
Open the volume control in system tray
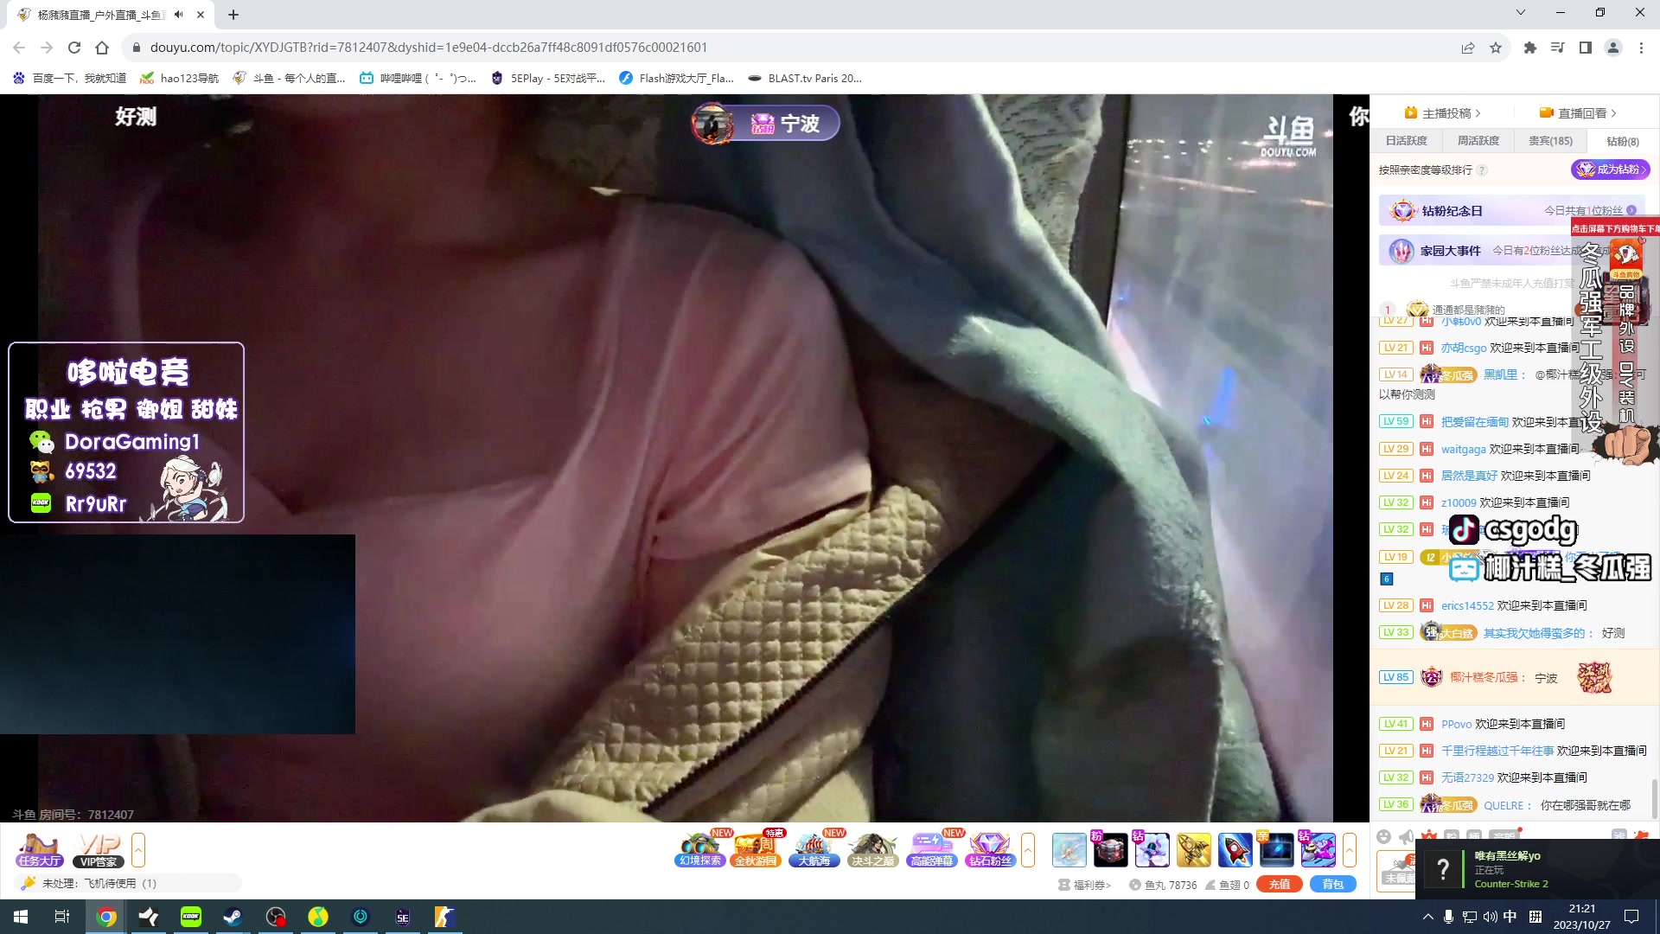coord(1490,917)
